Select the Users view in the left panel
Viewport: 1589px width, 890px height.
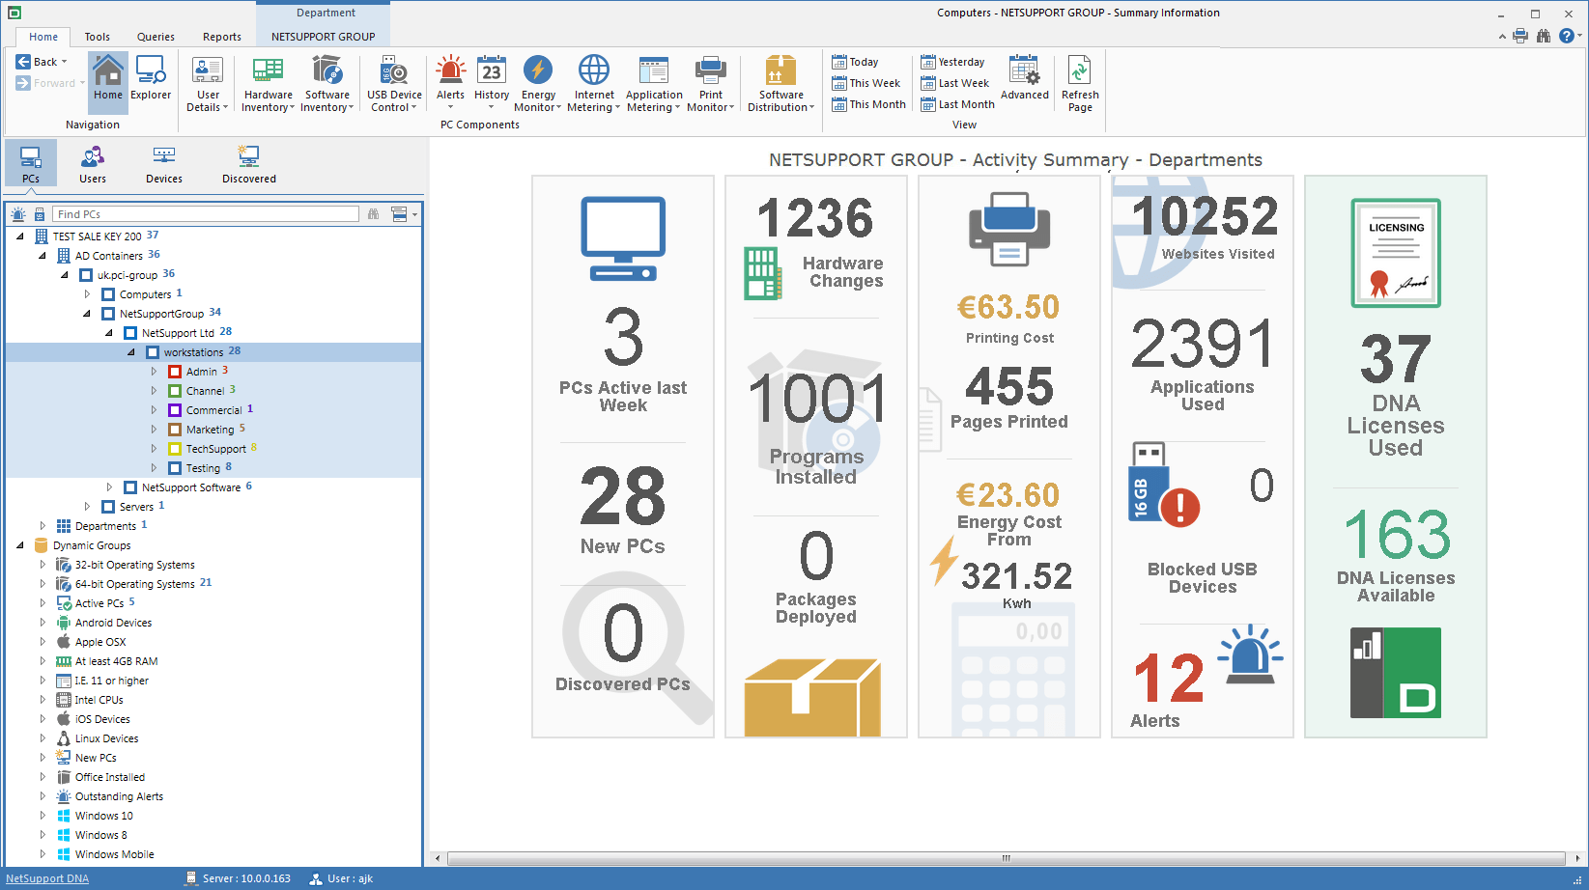pos(93,163)
